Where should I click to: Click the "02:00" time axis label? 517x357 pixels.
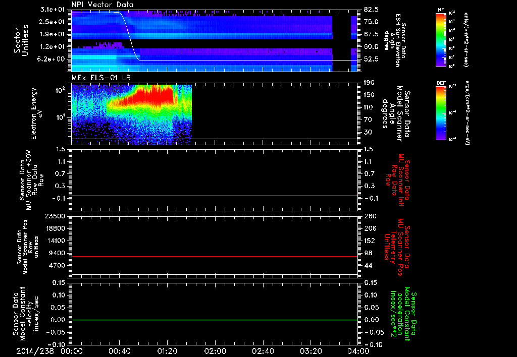tap(215, 351)
